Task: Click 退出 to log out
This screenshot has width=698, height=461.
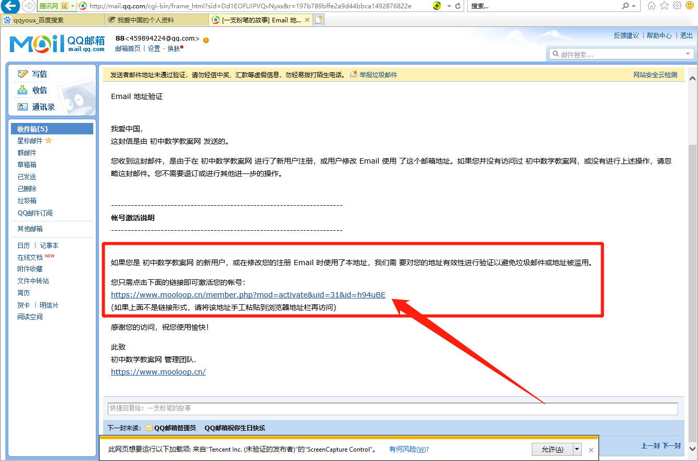Action: (687, 35)
